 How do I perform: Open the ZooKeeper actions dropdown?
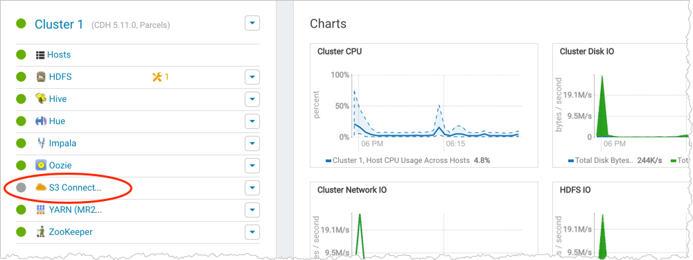pyautogui.click(x=252, y=232)
